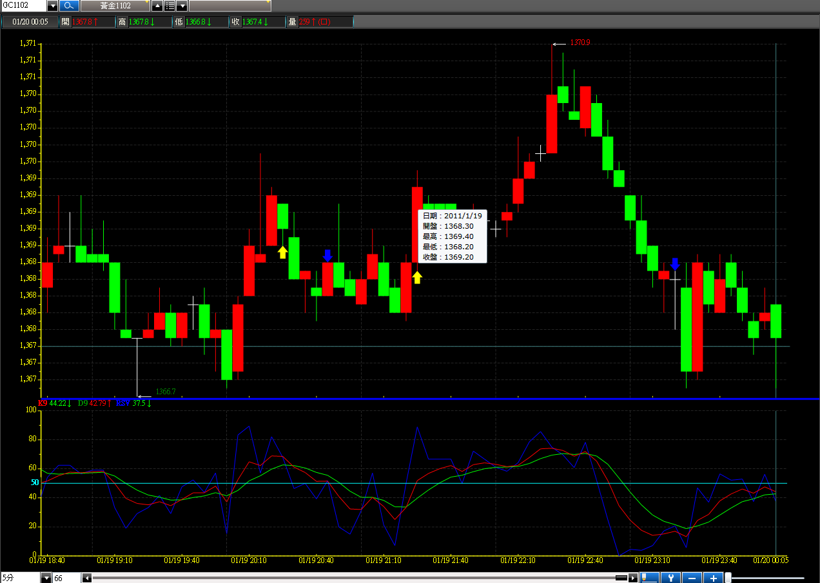This screenshot has height=583, width=820.
Task: Click the zoom slider handle at bottom right
Action: (729, 578)
